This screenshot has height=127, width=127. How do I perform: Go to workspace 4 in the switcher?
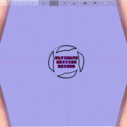coord(33,3)
